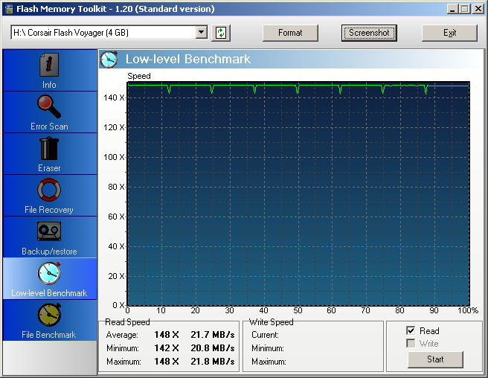Click the File Recovery sidebar label

coord(49,210)
